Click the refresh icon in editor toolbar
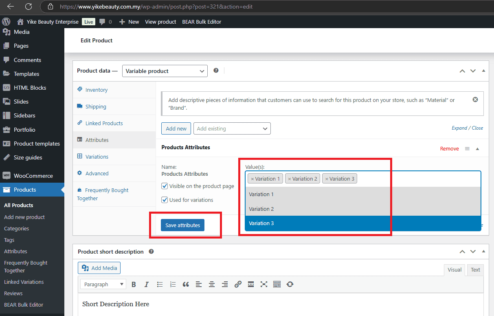Viewport: 494px width, 316px height. 290,285
